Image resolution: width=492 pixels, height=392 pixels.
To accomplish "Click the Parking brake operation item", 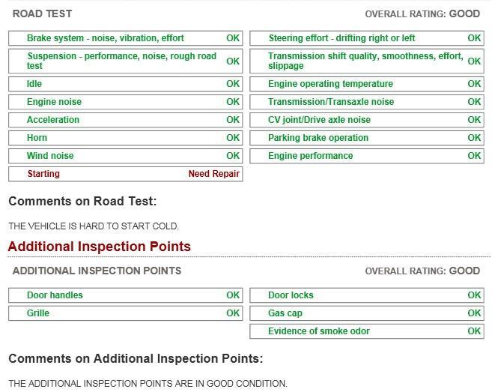I will 366,138.
